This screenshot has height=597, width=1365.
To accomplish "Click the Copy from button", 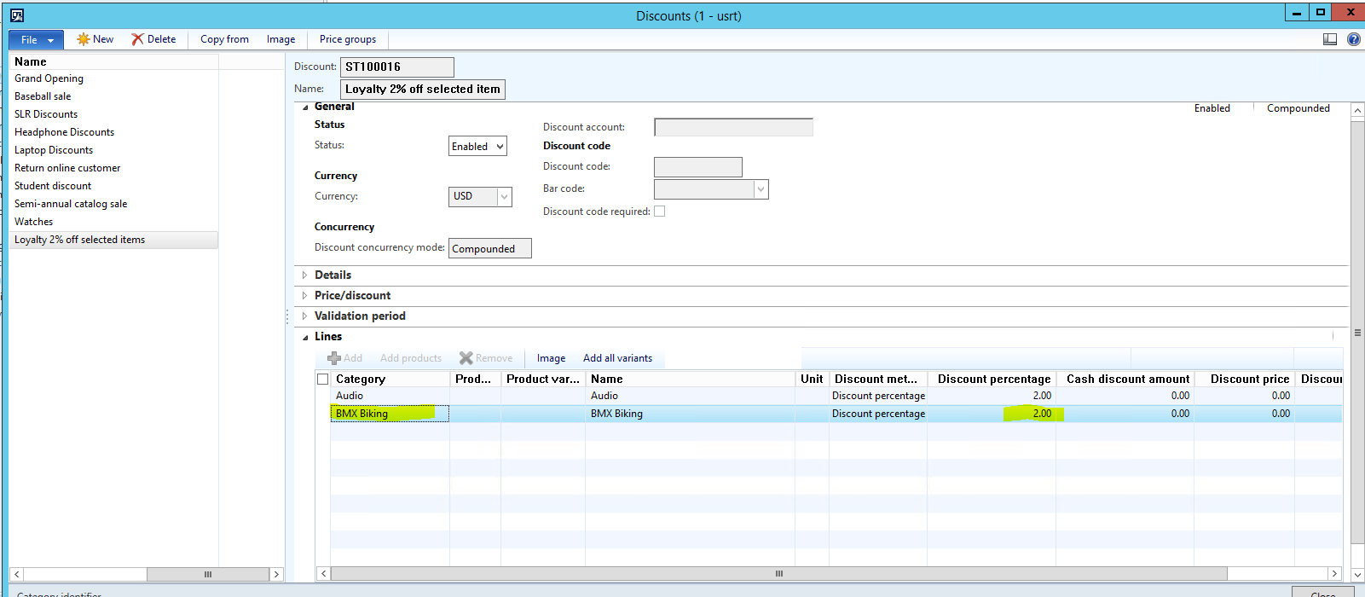I will [224, 39].
